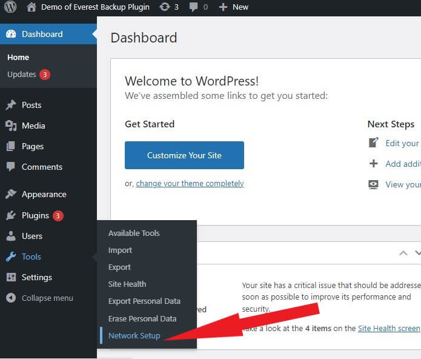The height and width of the screenshot is (359, 421).
Task: Click the Plugins badge showing 3
Action: [58, 215]
